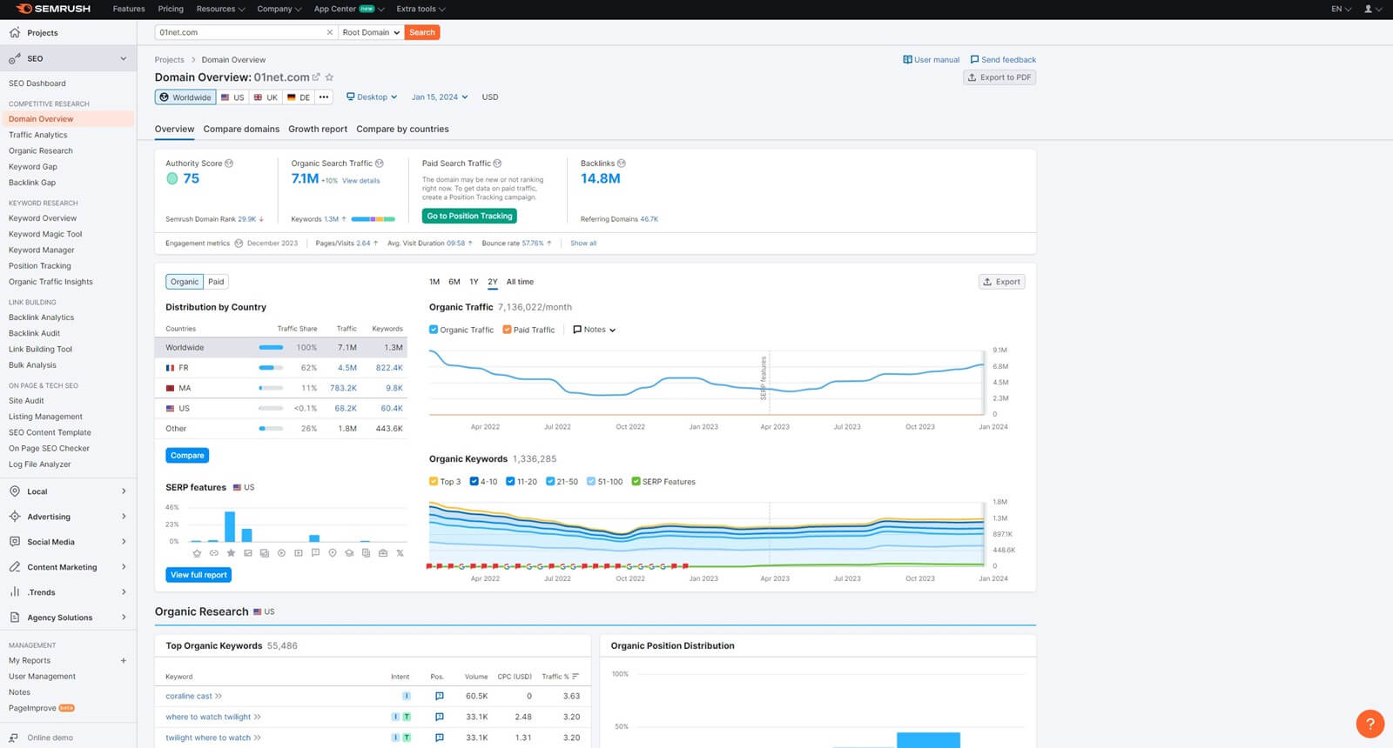Toggle the SERP Features checkbox
The height and width of the screenshot is (748, 1393).
pyautogui.click(x=636, y=481)
